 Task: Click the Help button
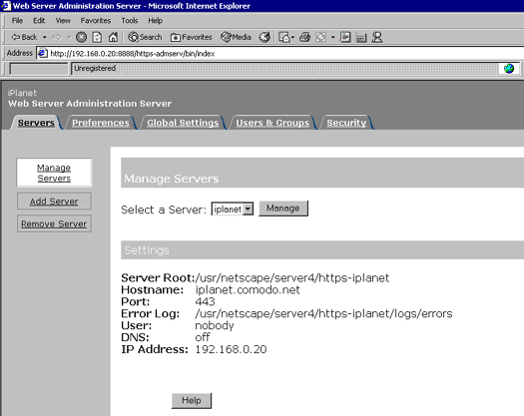tap(192, 401)
